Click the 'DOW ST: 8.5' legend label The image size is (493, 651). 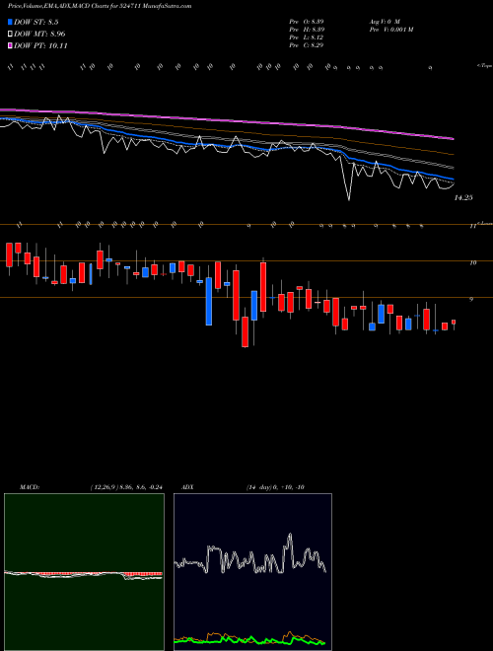(38, 23)
